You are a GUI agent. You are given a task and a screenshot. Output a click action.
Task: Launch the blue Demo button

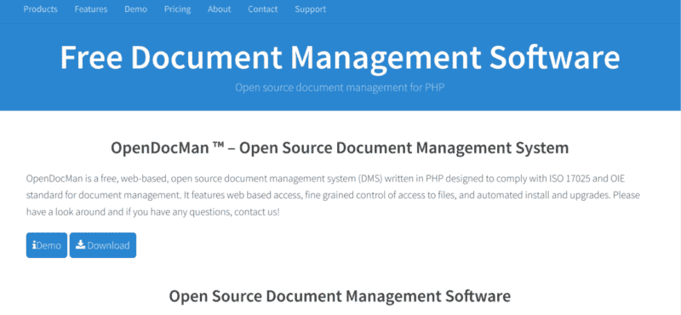pyautogui.click(x=47, y=245)
